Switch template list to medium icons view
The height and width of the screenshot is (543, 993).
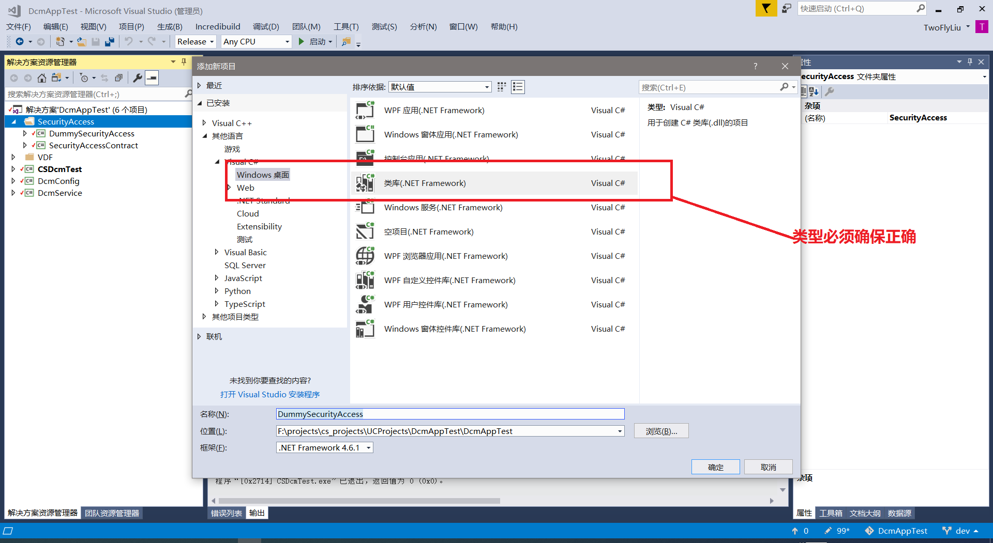518,87
